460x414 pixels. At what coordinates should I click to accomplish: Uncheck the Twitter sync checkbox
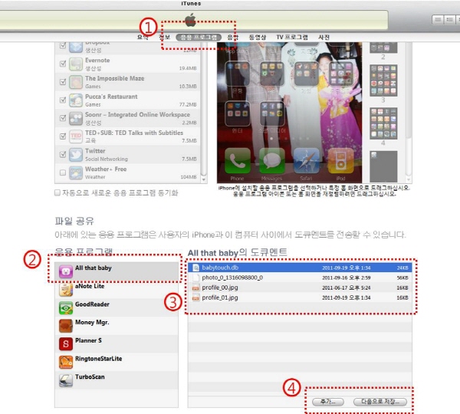click(63, 154)
